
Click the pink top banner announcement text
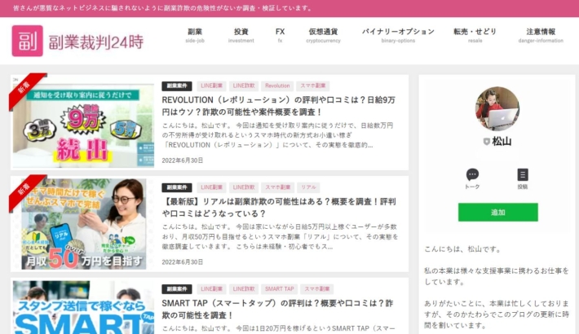point(163,8)
